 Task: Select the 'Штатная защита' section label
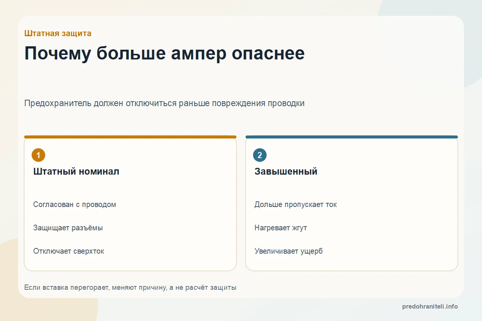pos(58,33)
